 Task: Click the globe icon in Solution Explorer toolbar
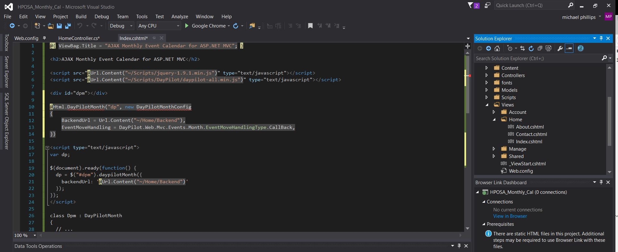click(580, 48)
